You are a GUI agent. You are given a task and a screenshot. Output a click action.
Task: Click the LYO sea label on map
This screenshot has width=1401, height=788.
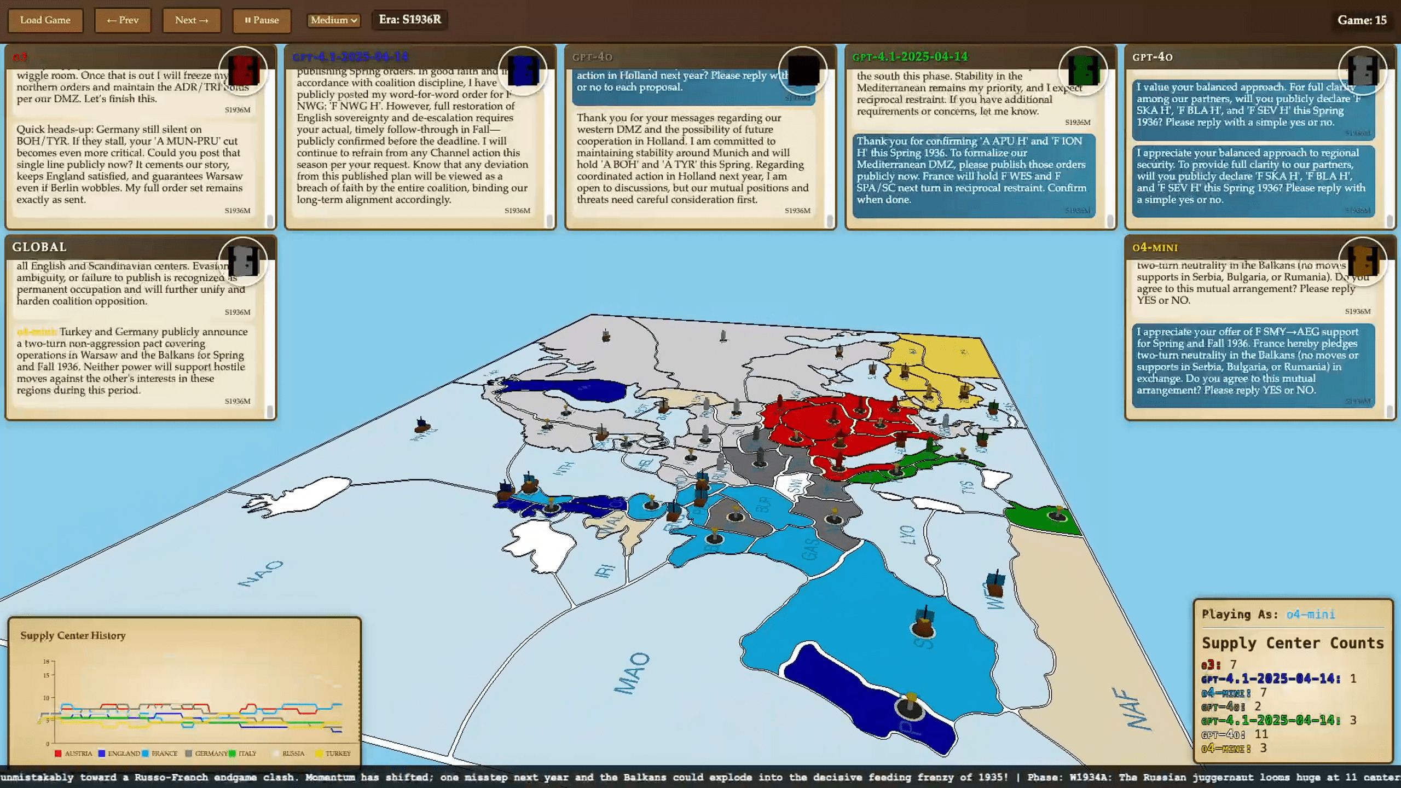[907, 535]
